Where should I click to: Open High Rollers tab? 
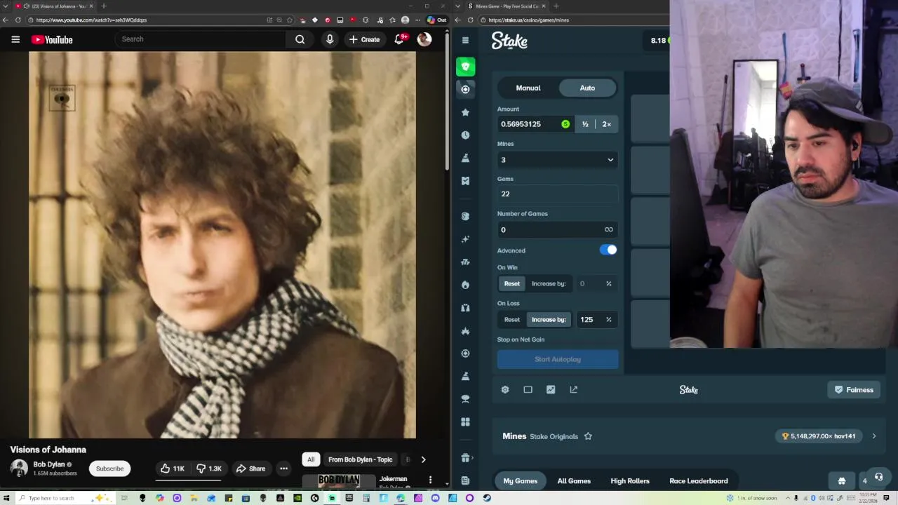click(x=630, y=480)
